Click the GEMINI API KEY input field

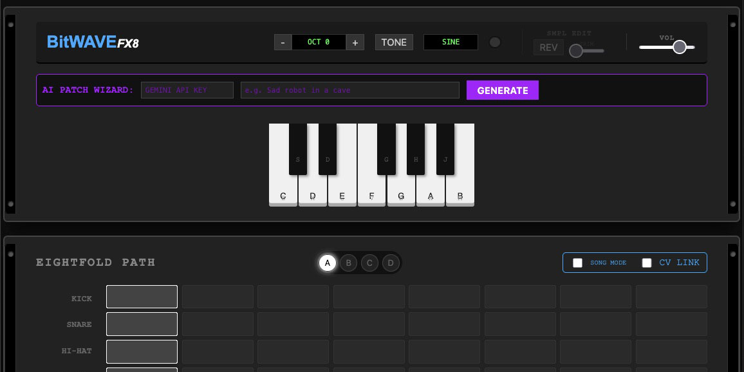point(187,90)
